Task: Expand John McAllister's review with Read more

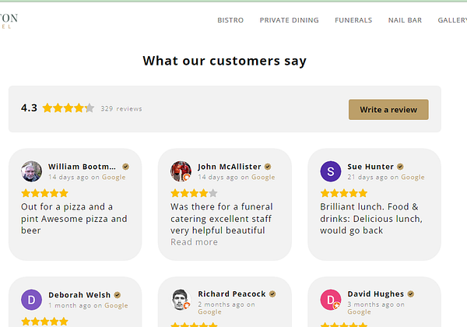Action: pos(194,242)
